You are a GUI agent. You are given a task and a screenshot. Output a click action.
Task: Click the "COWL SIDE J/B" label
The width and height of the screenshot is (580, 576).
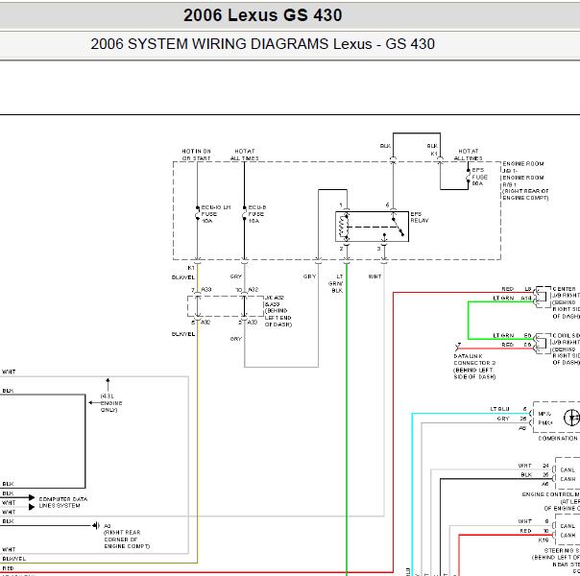566,339
